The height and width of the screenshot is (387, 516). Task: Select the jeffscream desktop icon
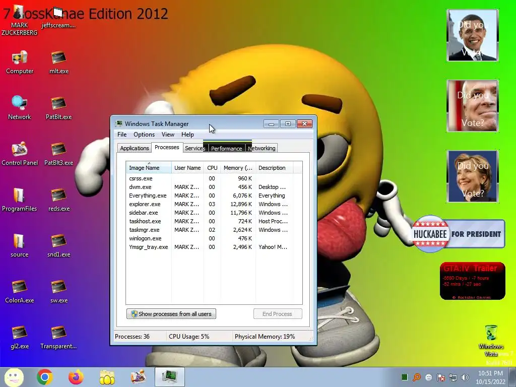tap(58, 18)
